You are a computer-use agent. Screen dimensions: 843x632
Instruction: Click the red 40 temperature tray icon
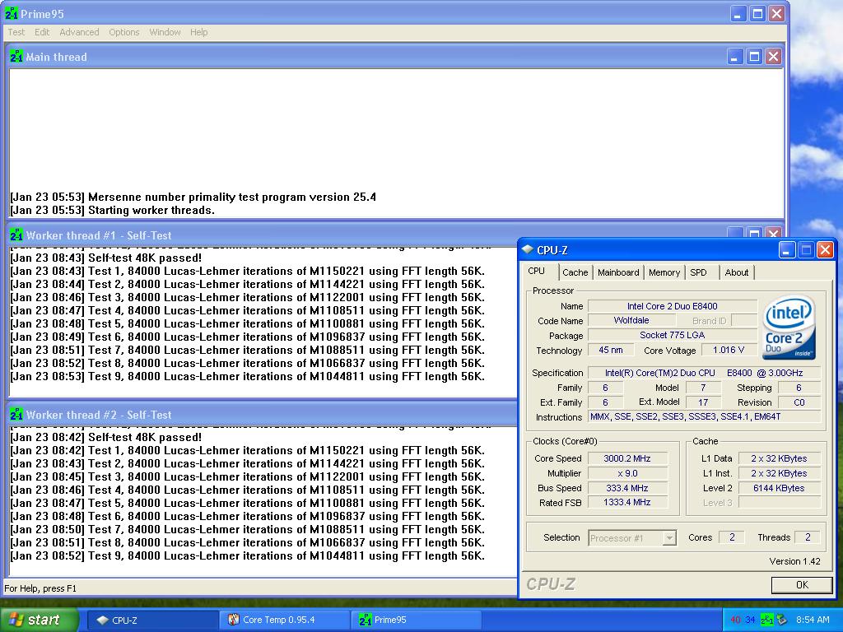[x=735, y=620]
